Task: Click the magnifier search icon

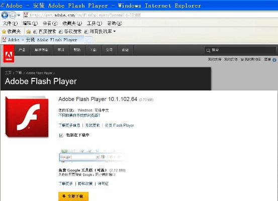Action: click(x=208, y=50)
